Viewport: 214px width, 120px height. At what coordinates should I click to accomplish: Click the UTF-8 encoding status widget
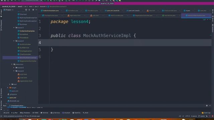tap(188, 116)
